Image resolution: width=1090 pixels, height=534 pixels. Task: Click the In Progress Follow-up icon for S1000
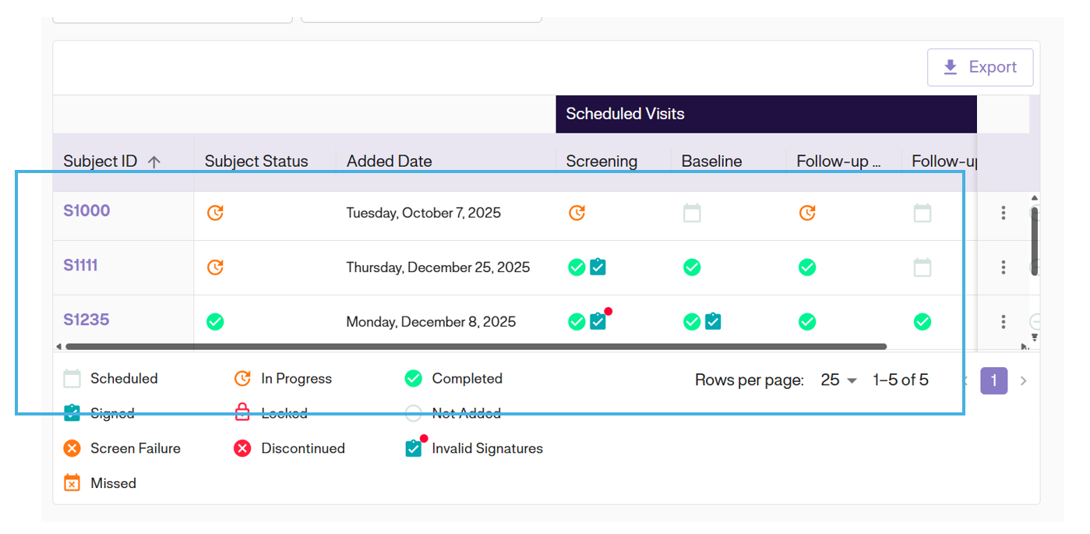[807, 212]
